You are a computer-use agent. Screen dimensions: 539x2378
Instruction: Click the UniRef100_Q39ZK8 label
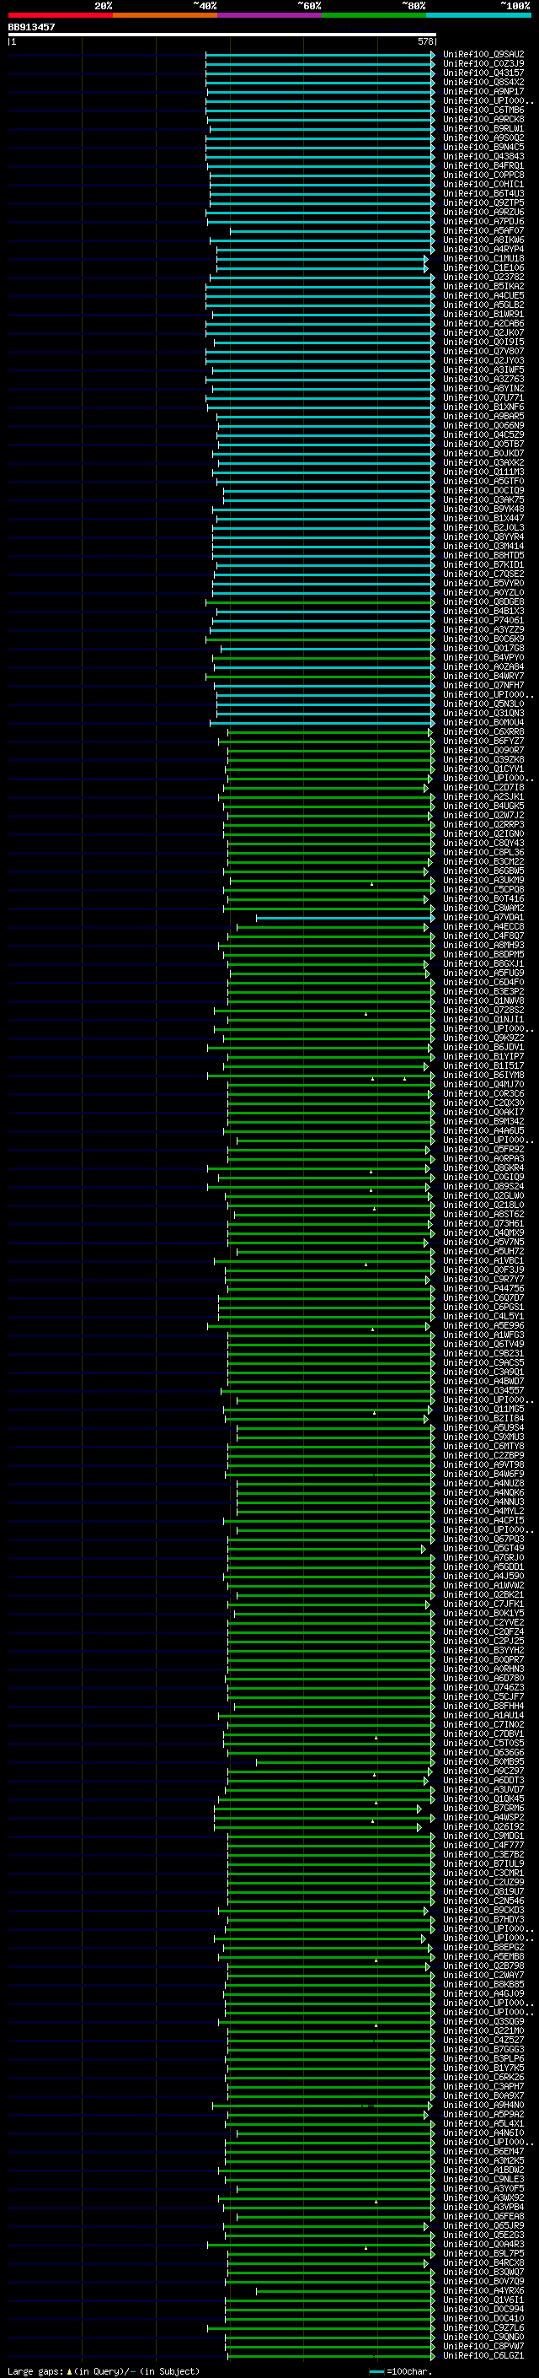[483, 759]
